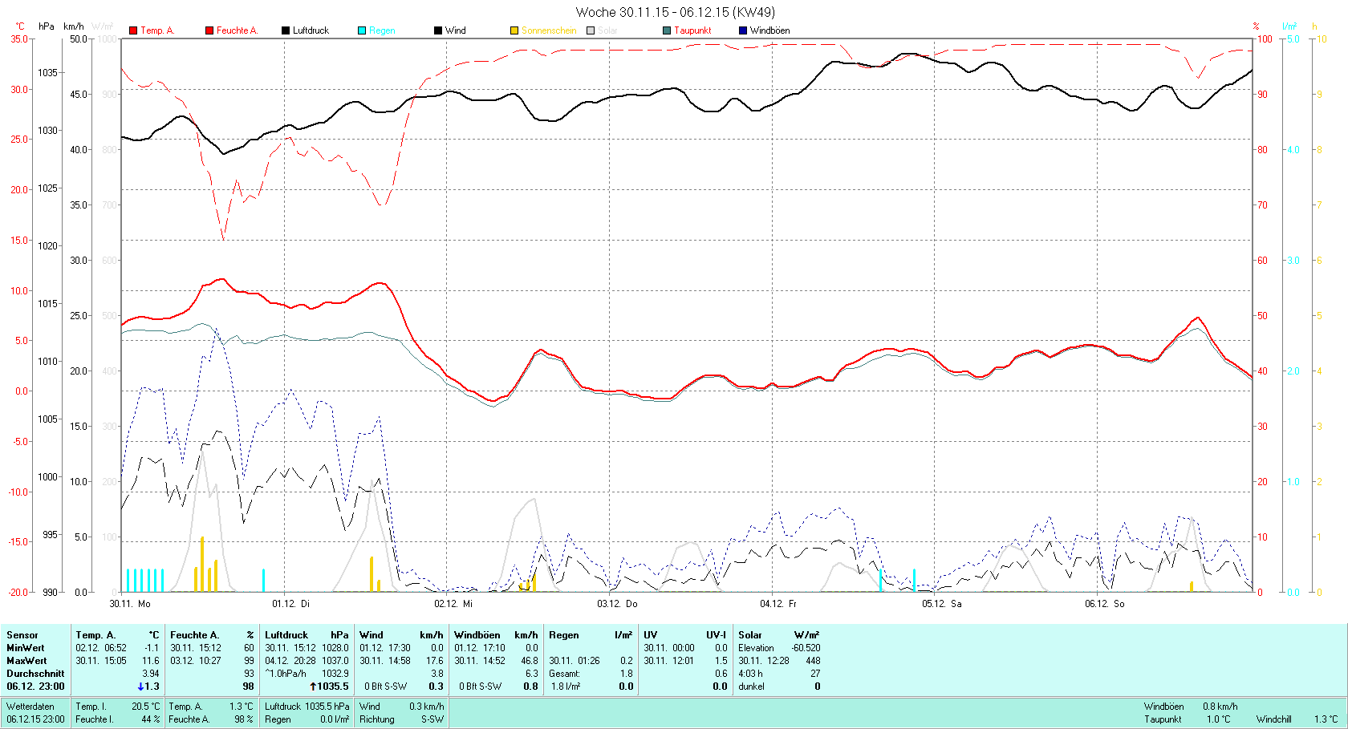Image resolution: width=1348 pixels, height=729 pixels.
Task: Click the chart title 'Woche 30.11.15 - 06.12.15 (KW49)'
Action: point(676,12)
